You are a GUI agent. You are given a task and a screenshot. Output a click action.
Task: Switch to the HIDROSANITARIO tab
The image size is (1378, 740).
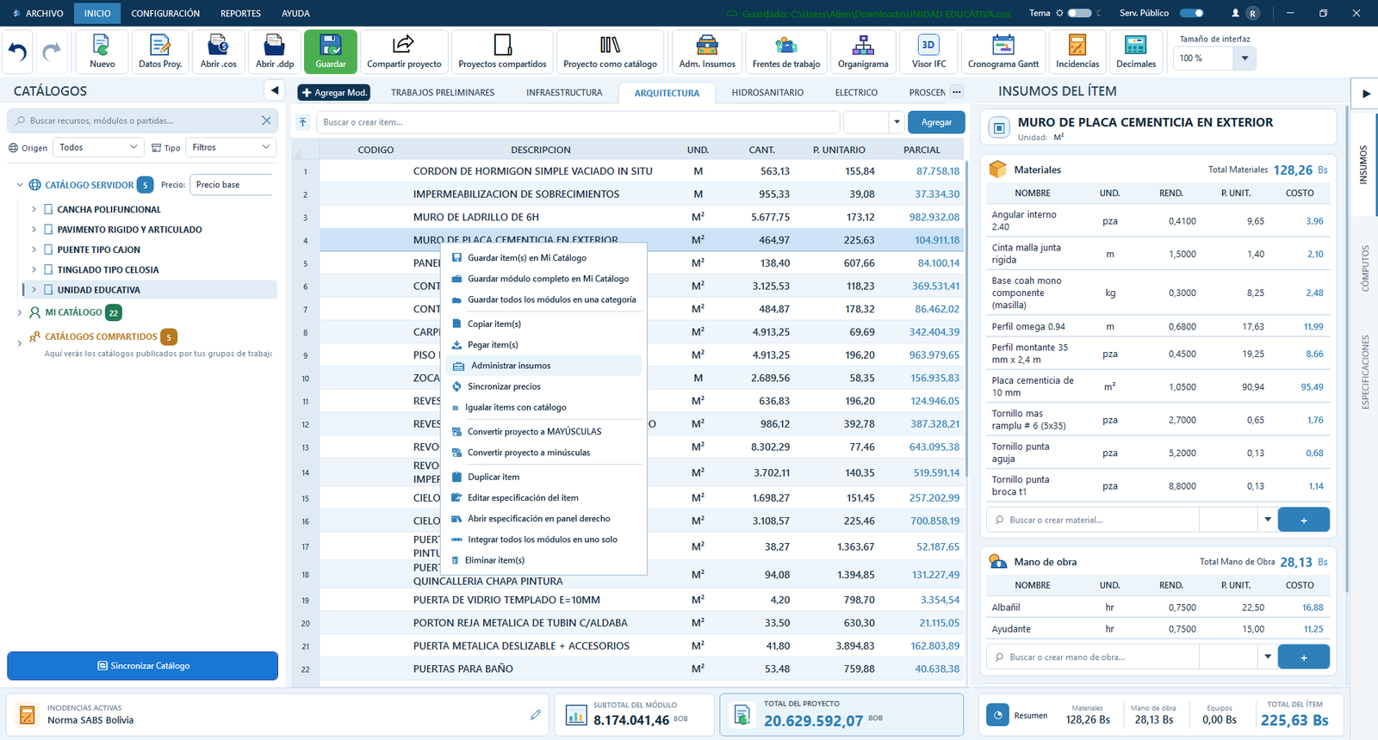(767, 92)
